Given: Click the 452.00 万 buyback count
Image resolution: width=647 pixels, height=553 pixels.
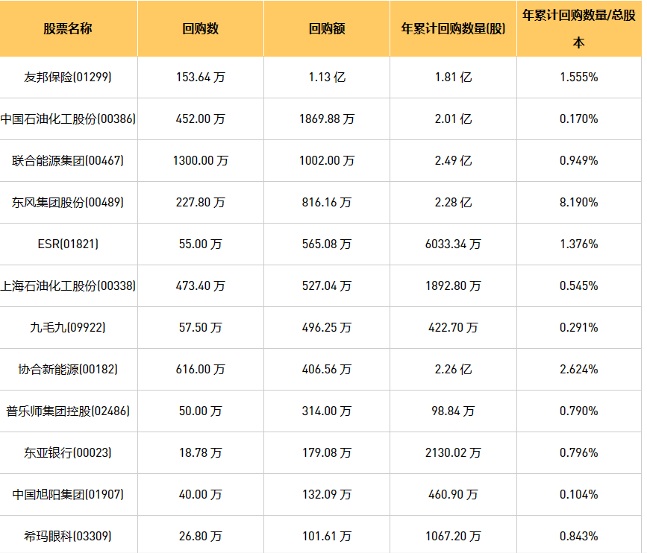Looking at the screenshot, I should click(x=201, y=118).
